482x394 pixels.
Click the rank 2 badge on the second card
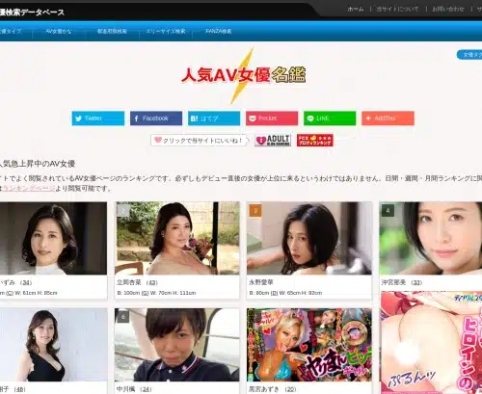pos(123,211)
